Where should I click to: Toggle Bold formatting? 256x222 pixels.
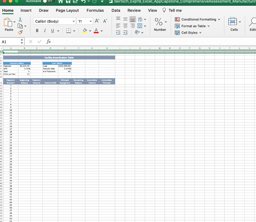click(x=37, y=30)
